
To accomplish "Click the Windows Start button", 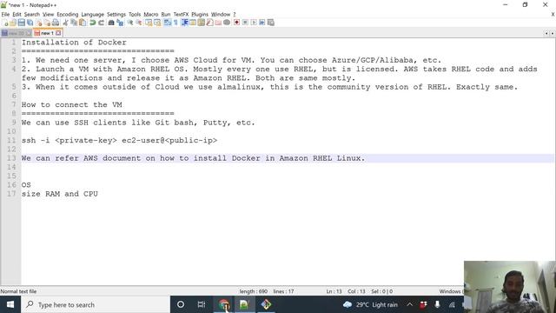I will coord(10,304).
